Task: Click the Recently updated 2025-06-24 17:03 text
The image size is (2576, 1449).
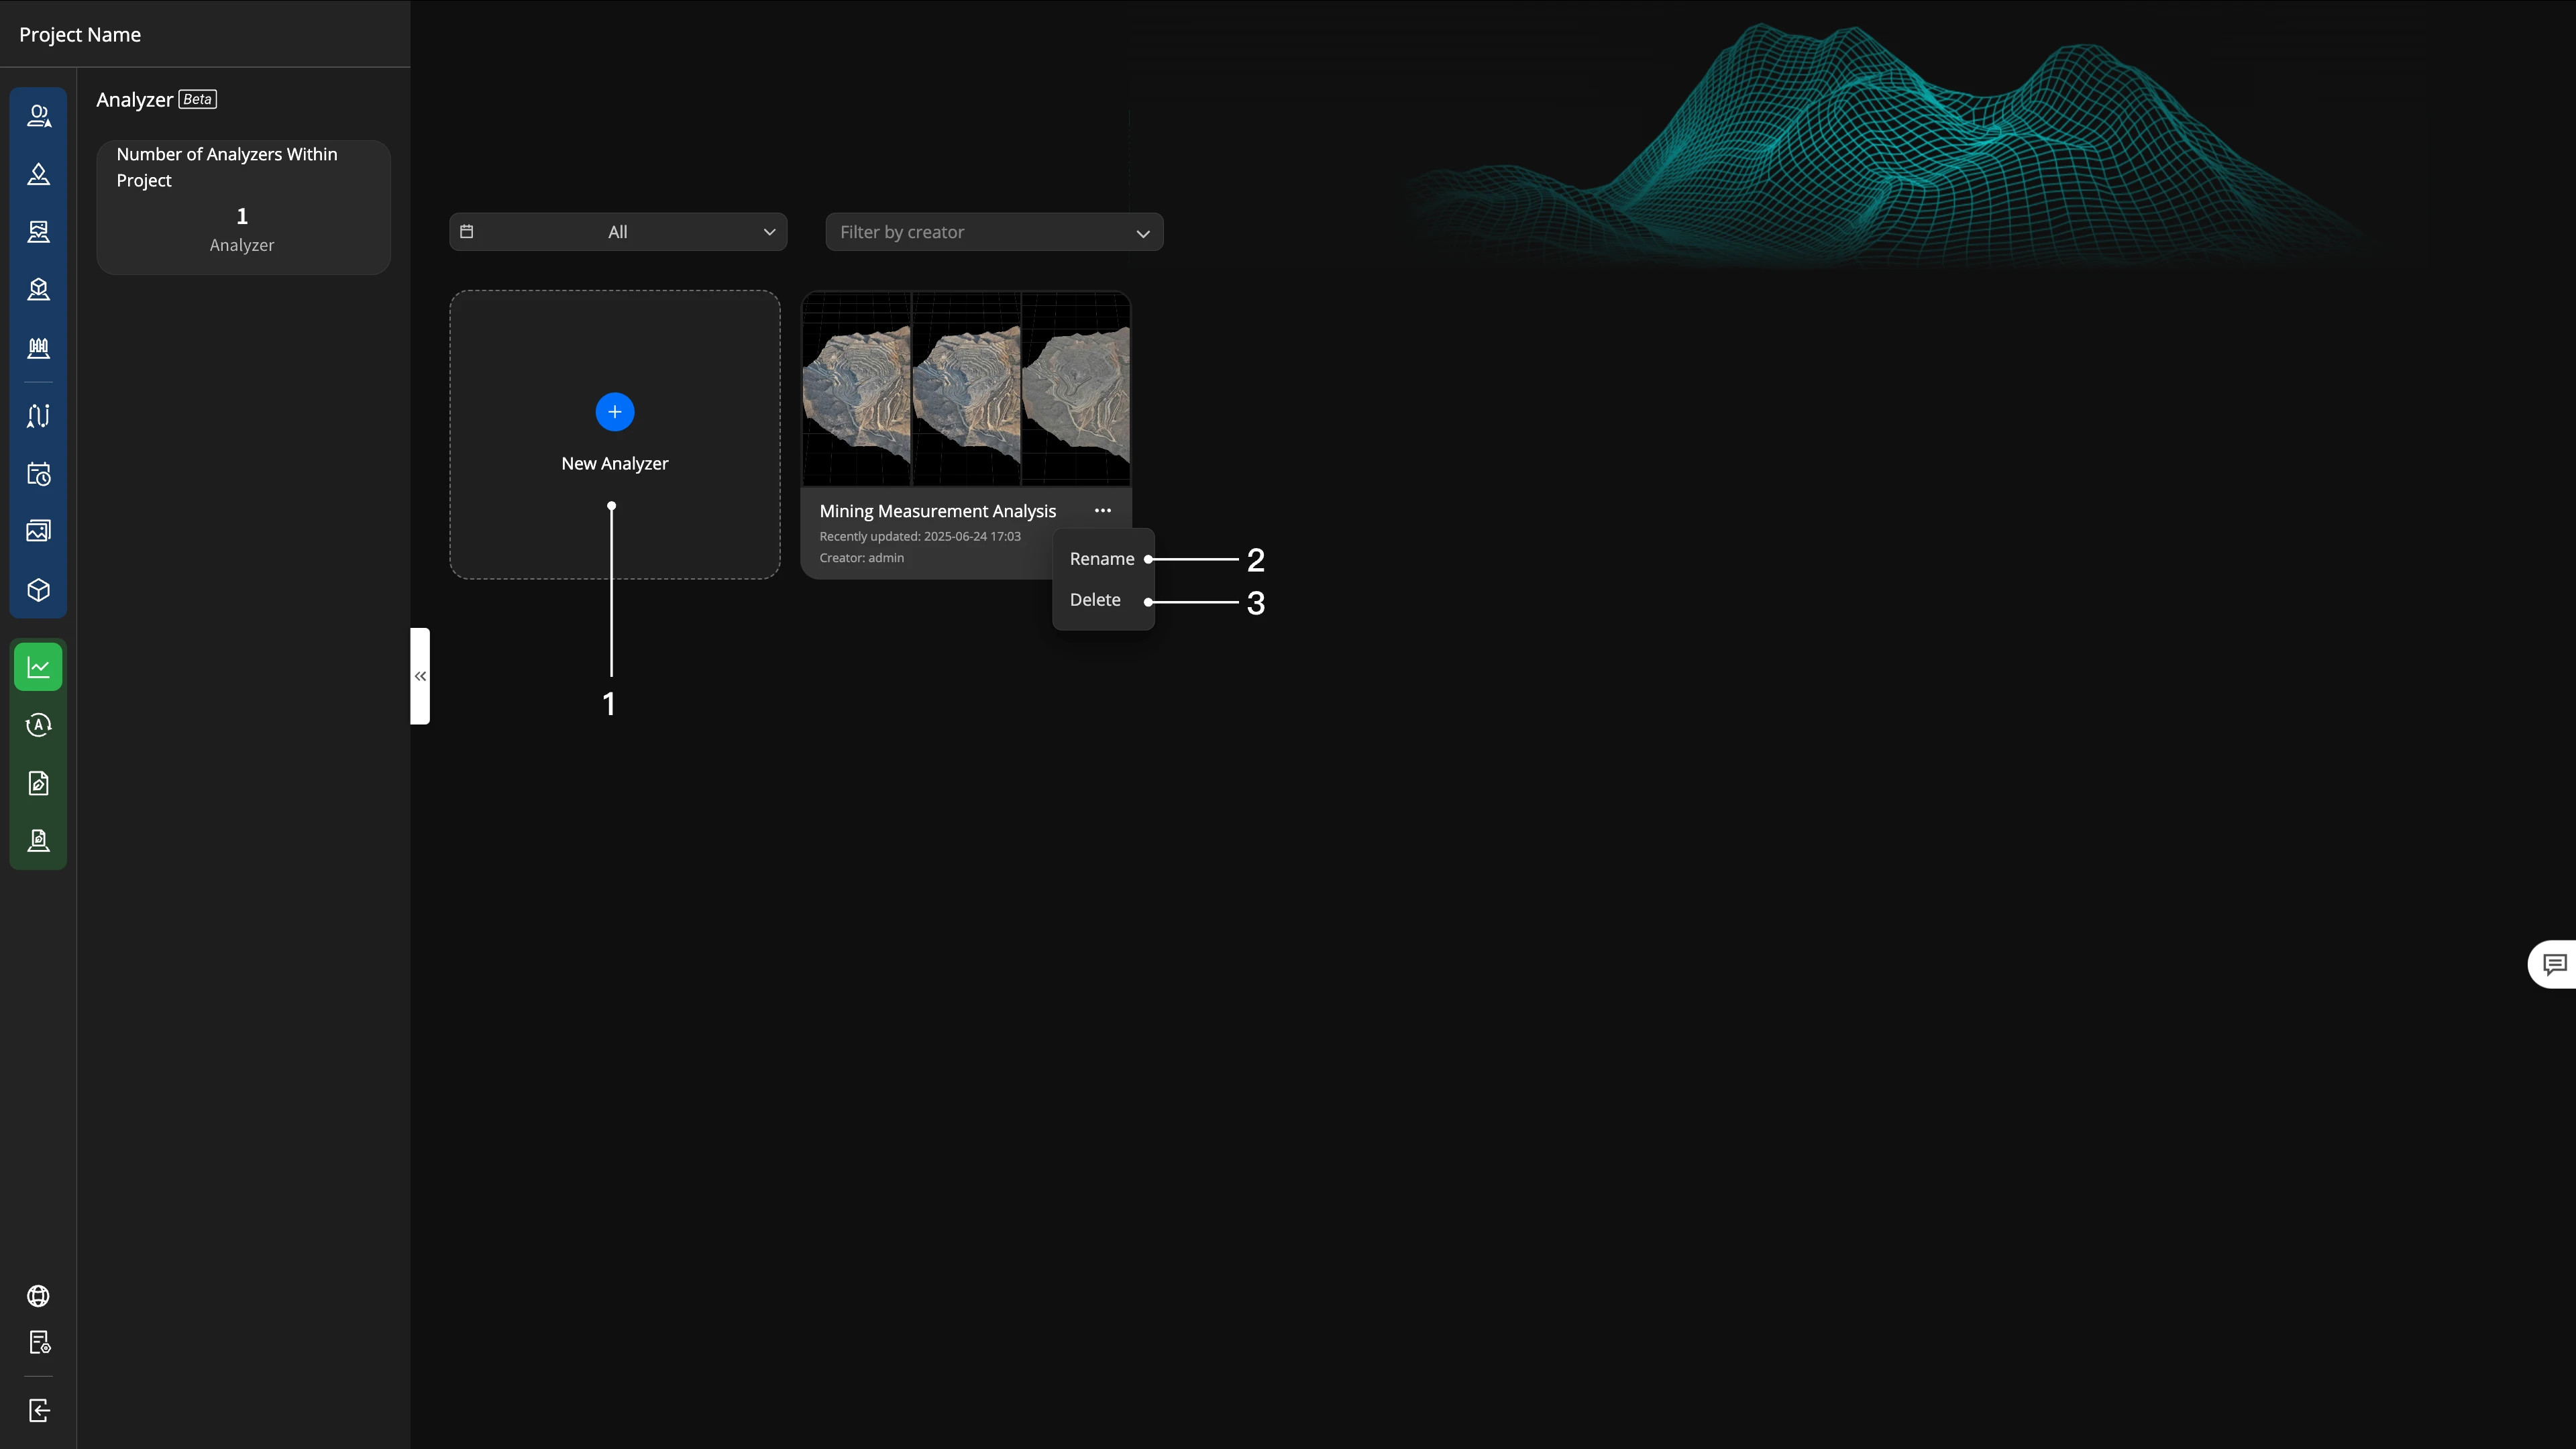Action: pos(920,537)
